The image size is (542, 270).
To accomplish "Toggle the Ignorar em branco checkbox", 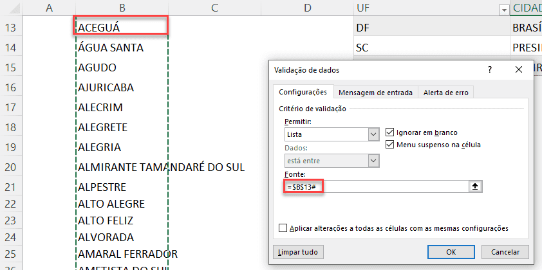I will coord(389,132).
